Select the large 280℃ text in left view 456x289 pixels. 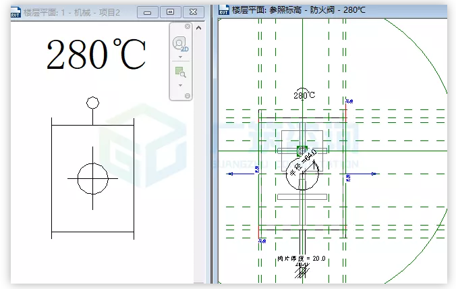[96, 54]
